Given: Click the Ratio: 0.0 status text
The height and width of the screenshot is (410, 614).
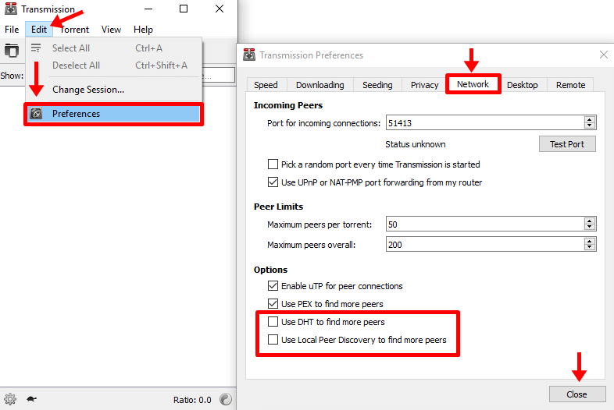Looking at the screenshot, I should click(192, 400).
